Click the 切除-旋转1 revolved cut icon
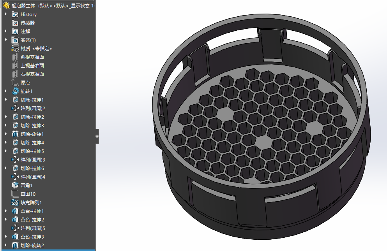Image resolution: width=387 pixels, height=251 pixels. pyautogui.click(x=15, y=134)
